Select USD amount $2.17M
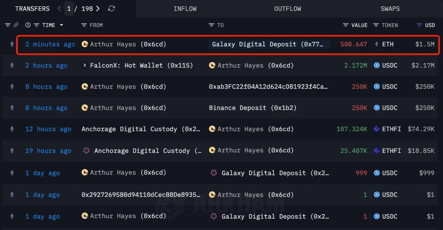The height and width of the screenshot is (230, 443). click(423, 66)
